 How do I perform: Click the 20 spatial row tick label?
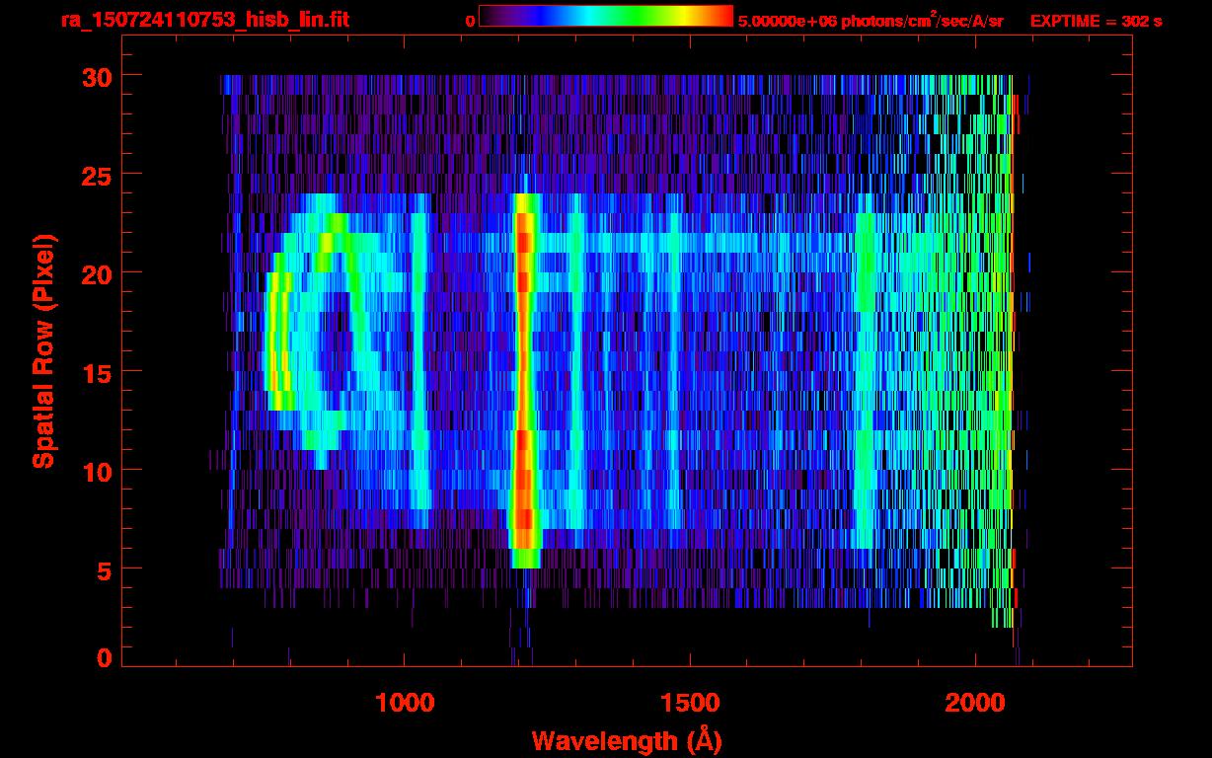click(x=96, y=272)
